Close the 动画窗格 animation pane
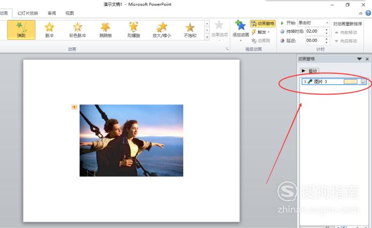The image size is (372, 228). tap(367, 59)
